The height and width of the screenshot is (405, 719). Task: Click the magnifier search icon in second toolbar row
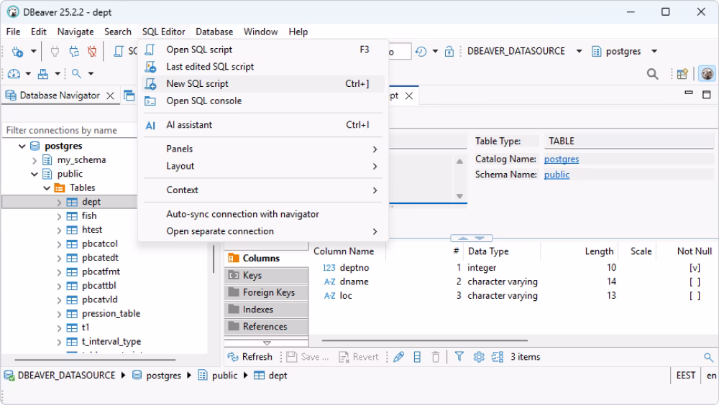(77, 73)
